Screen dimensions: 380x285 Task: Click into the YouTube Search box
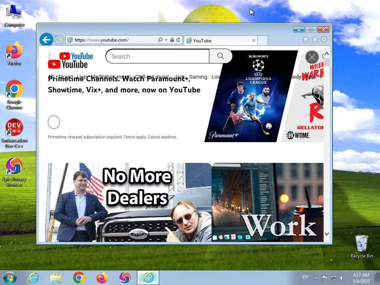pos(157,56)
